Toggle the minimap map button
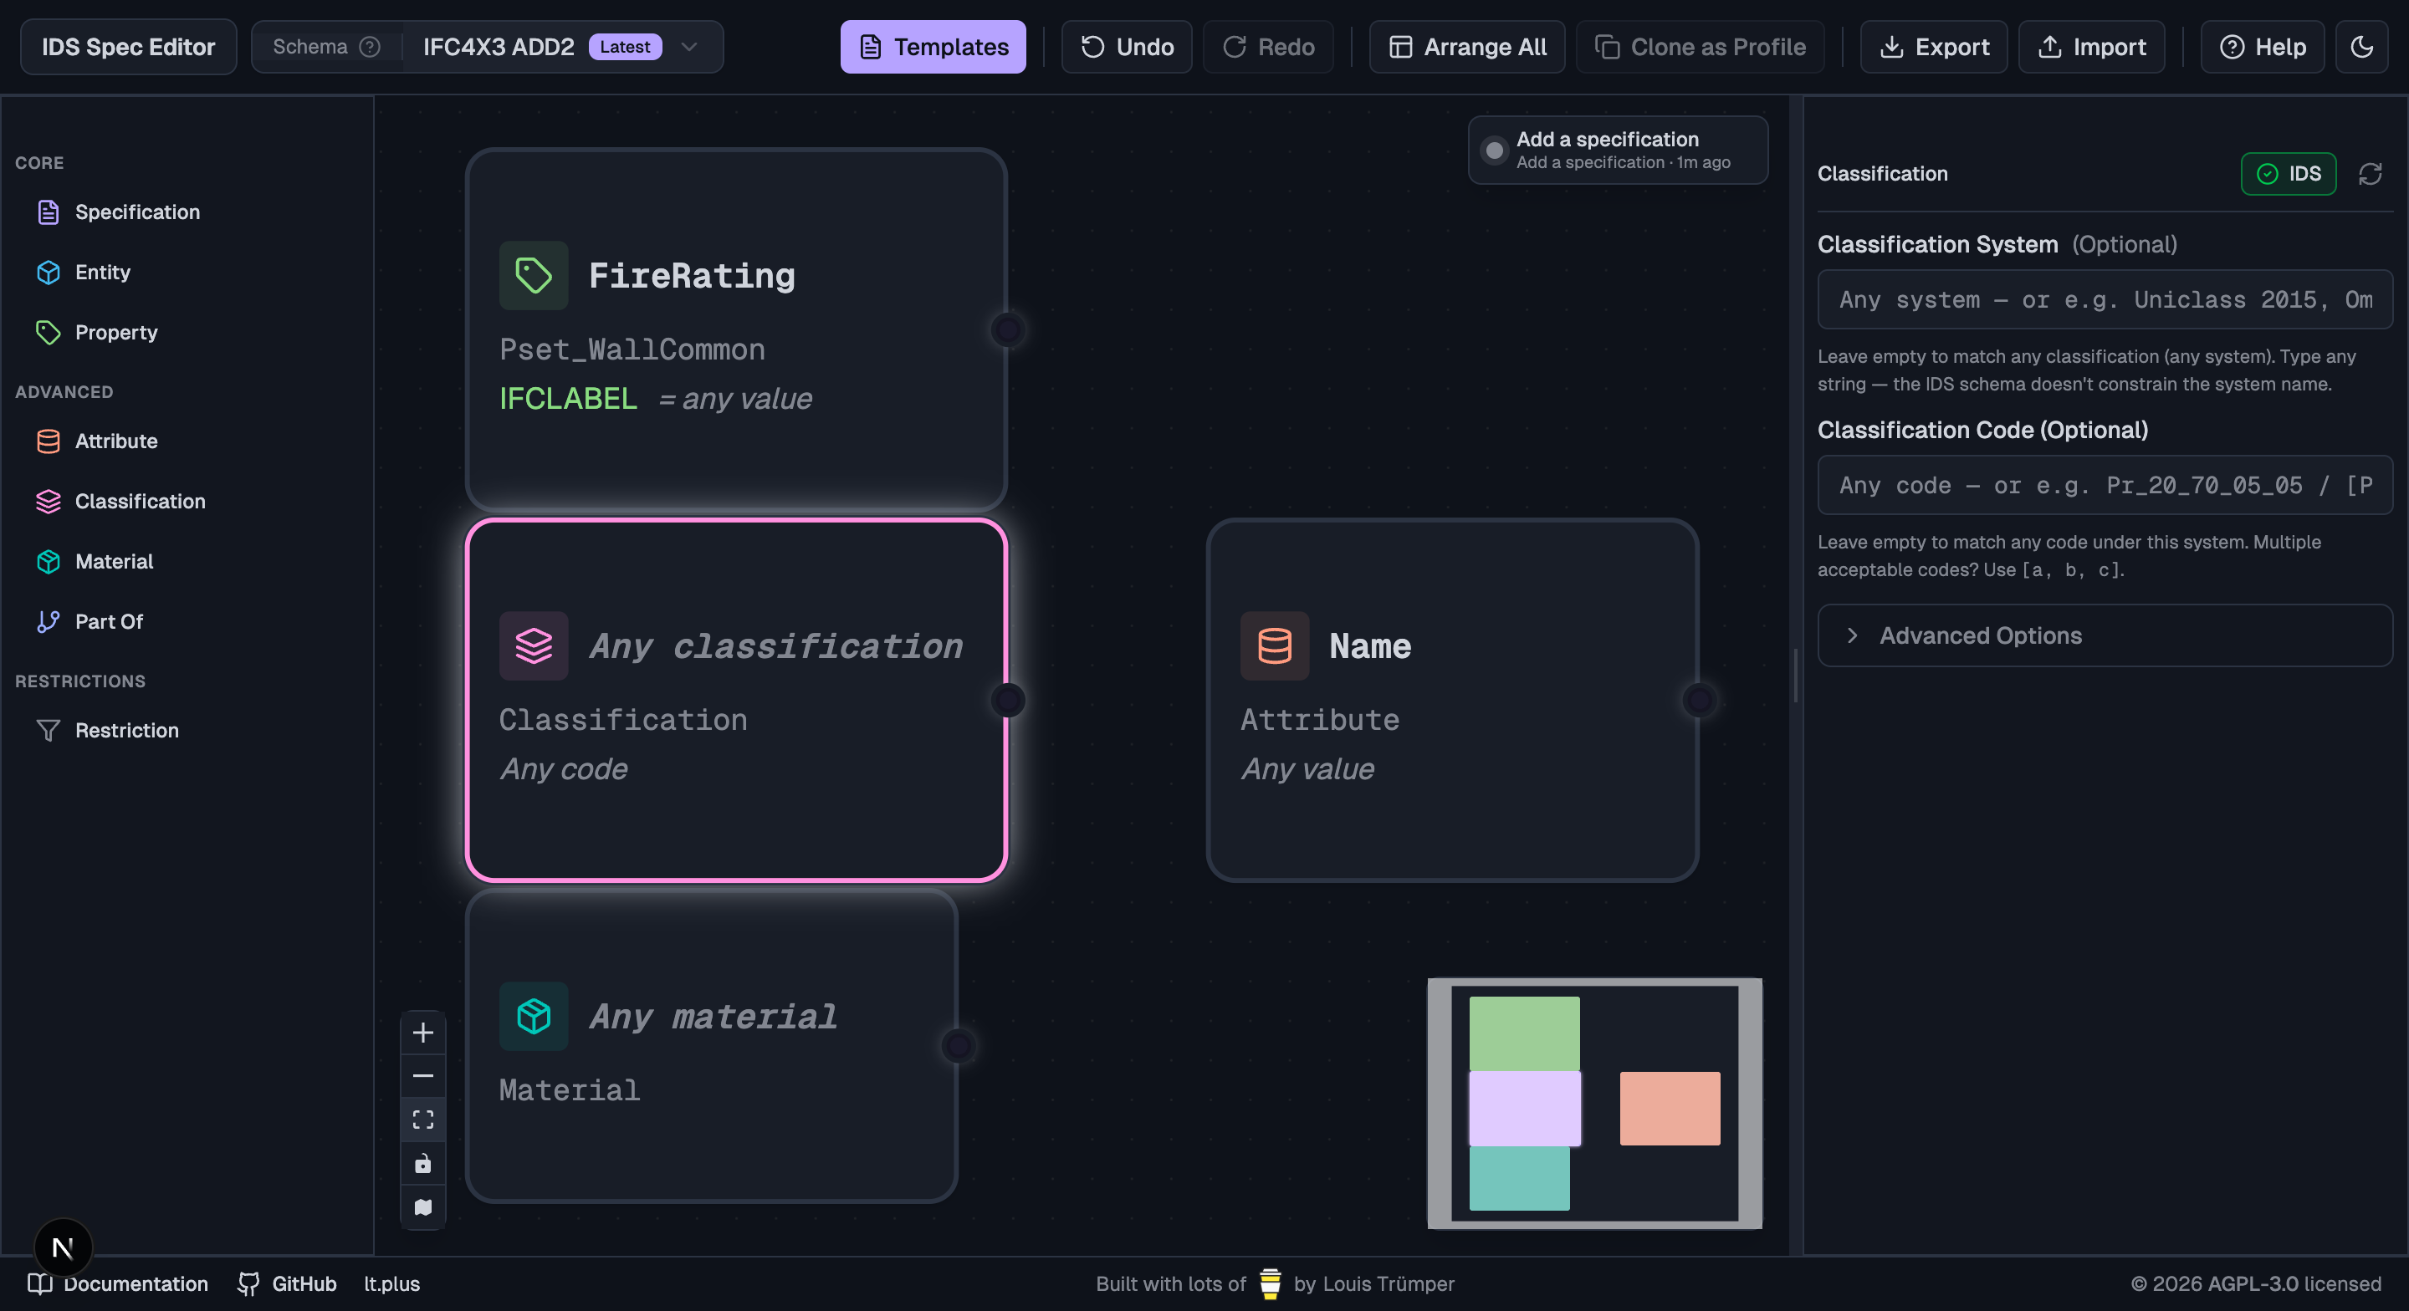This screenshot has height=1311, width=2409. pyautogui.click(x=422, y=1207)
